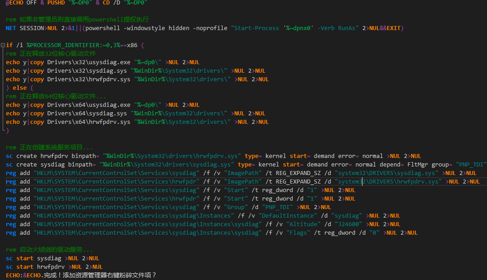Click the '"324600"' altitude value

coord(348,224)
